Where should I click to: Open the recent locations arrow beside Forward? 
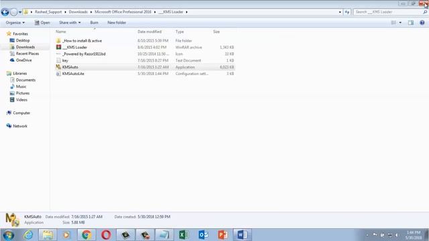(20, 12)
